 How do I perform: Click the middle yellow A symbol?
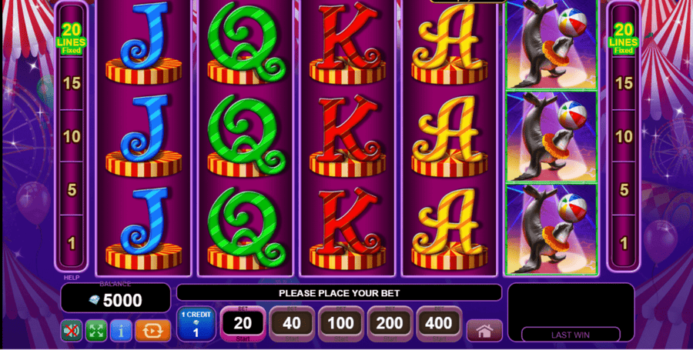click(450, 136)
